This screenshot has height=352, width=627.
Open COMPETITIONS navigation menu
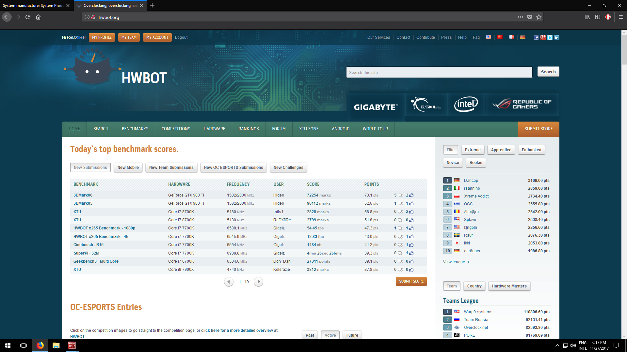click(176, 129)
